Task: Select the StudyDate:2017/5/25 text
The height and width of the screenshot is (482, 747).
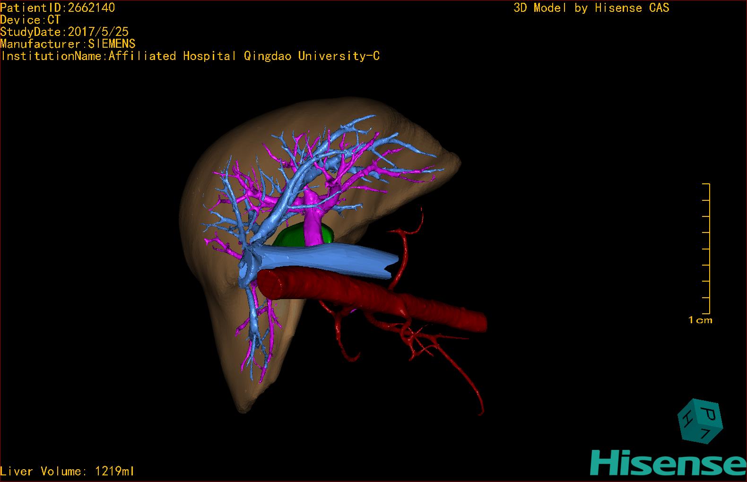Action: click(x=64, y=32)
